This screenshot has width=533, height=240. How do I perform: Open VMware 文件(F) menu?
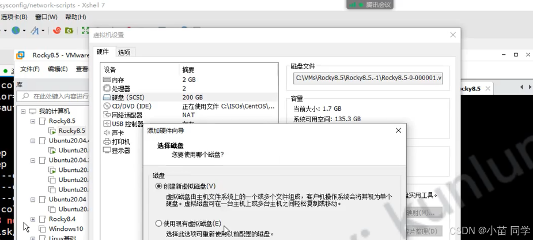point(30,69)
